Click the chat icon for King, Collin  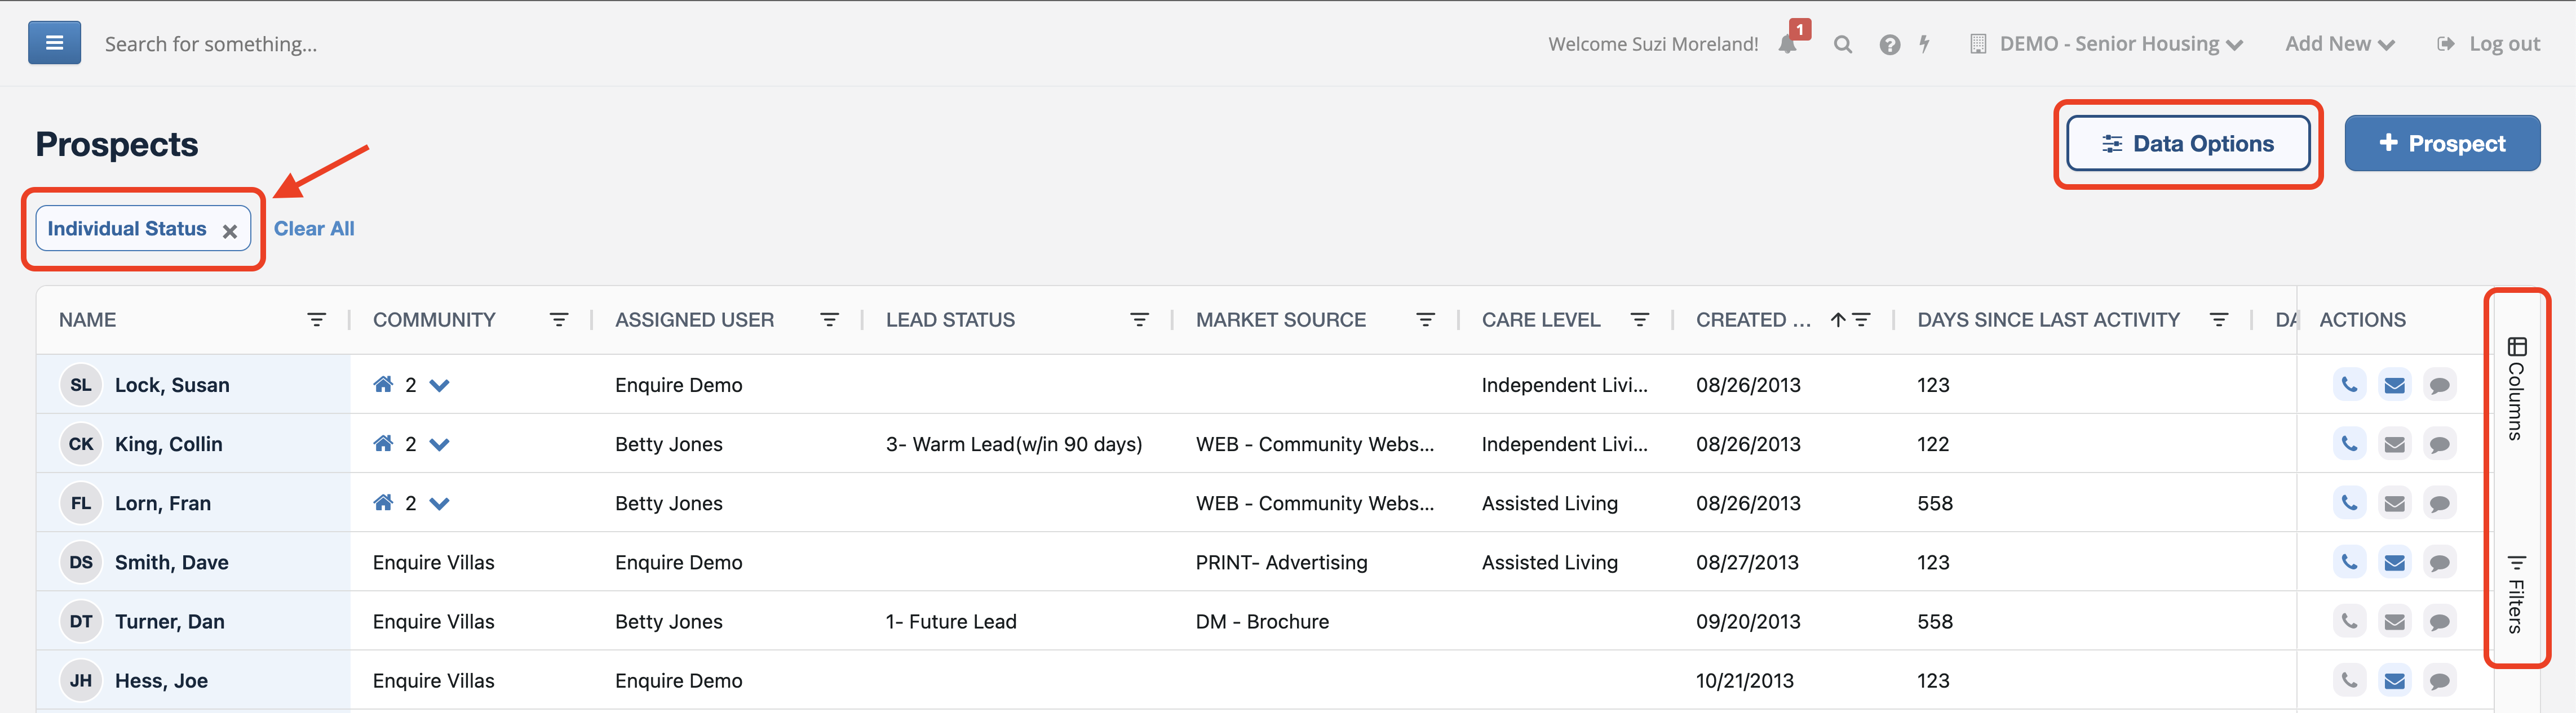[2439, 444]
